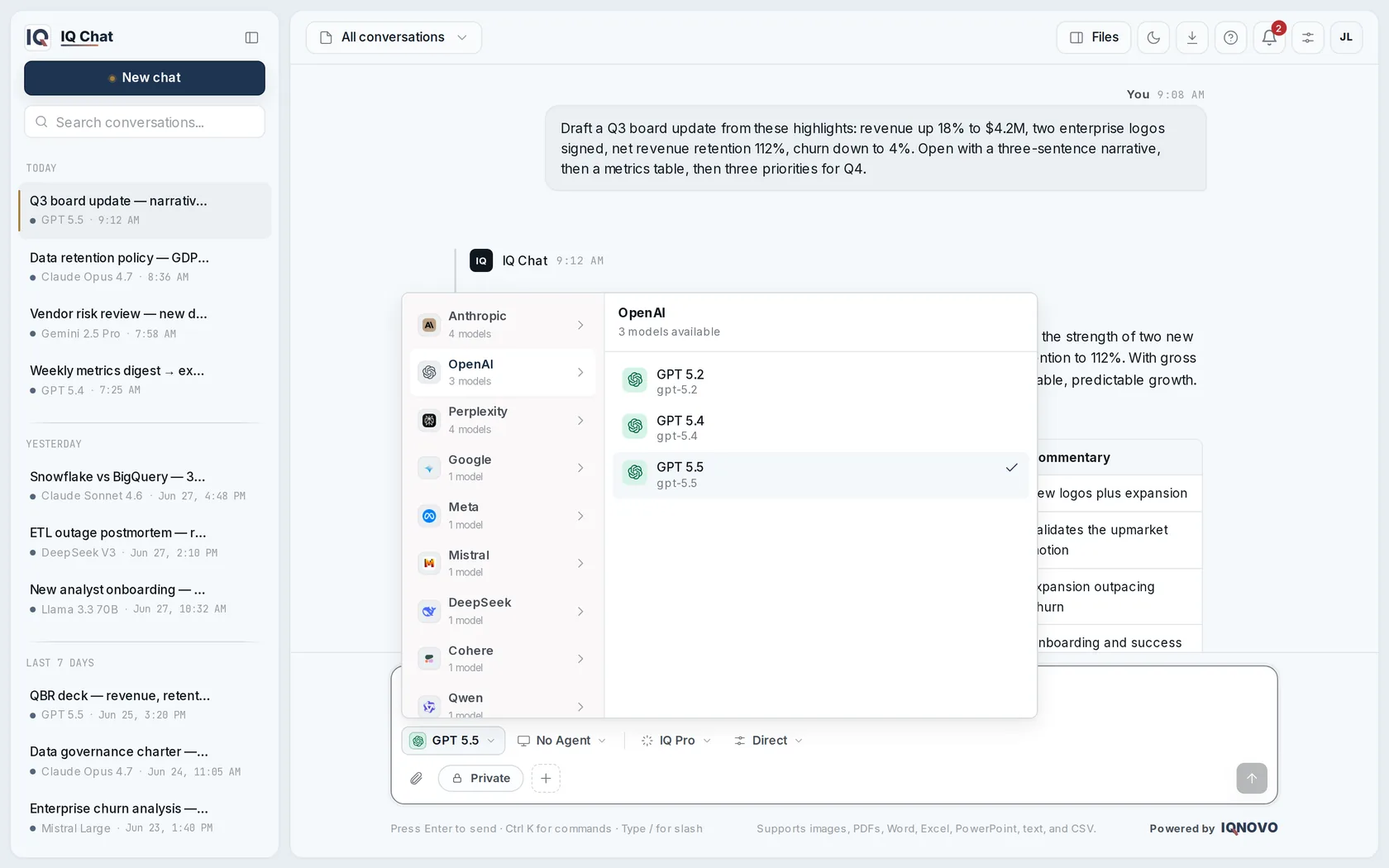Open Vendor risk review conversation

click(x=145, y=323)
